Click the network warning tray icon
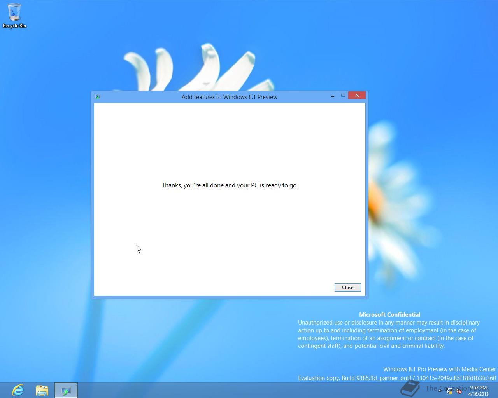Screen dimensions: 498x398 pos(450,391)
